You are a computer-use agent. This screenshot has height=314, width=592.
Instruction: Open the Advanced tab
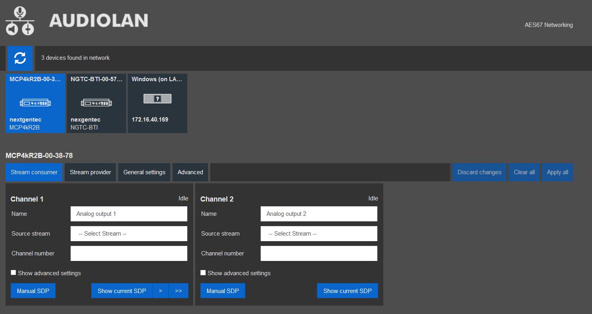point(190,172)
